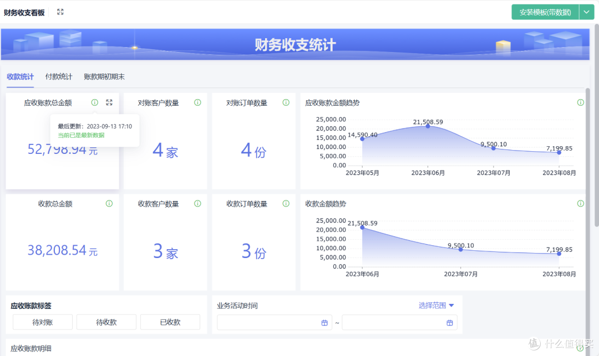Select the 待收款 tag button

(x=106, y=322)
